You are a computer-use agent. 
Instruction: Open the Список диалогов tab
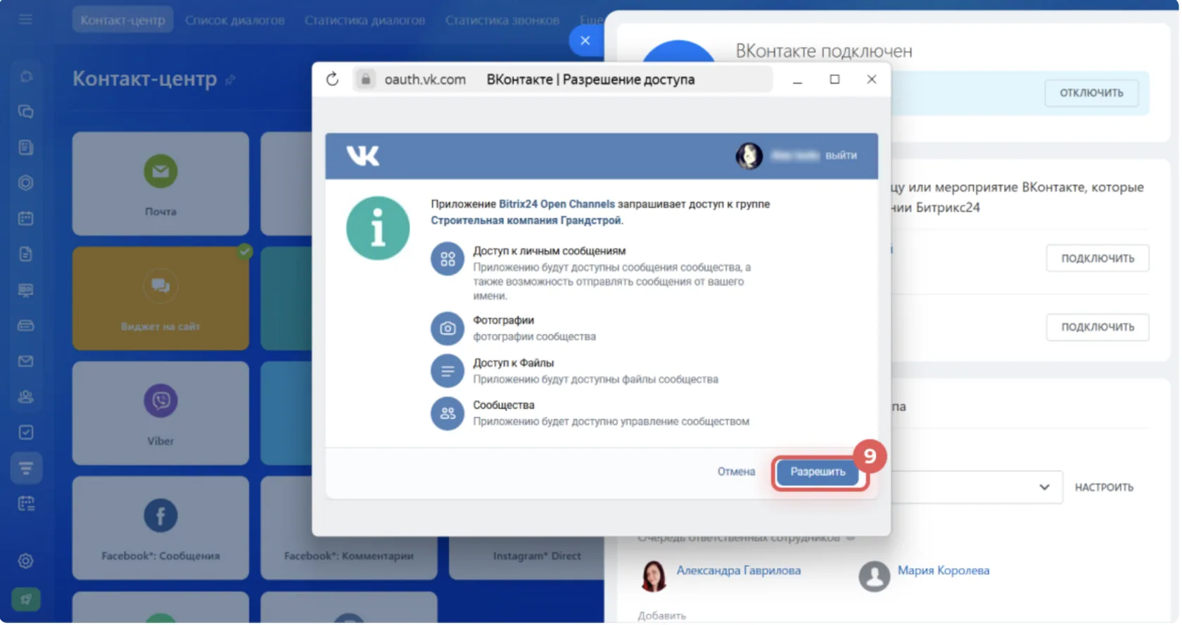click(x=235, y=20)
